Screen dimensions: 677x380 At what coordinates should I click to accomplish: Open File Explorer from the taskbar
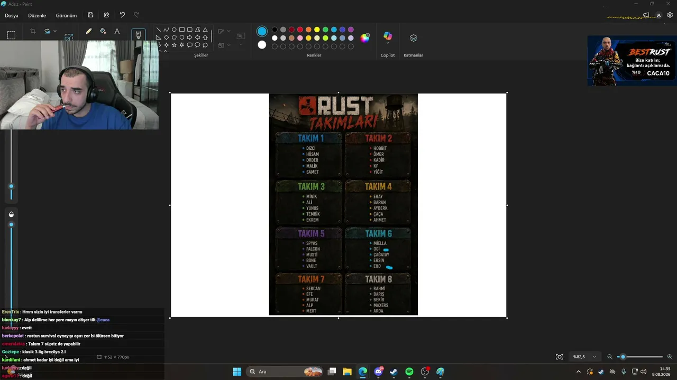(x=347, y=372)
